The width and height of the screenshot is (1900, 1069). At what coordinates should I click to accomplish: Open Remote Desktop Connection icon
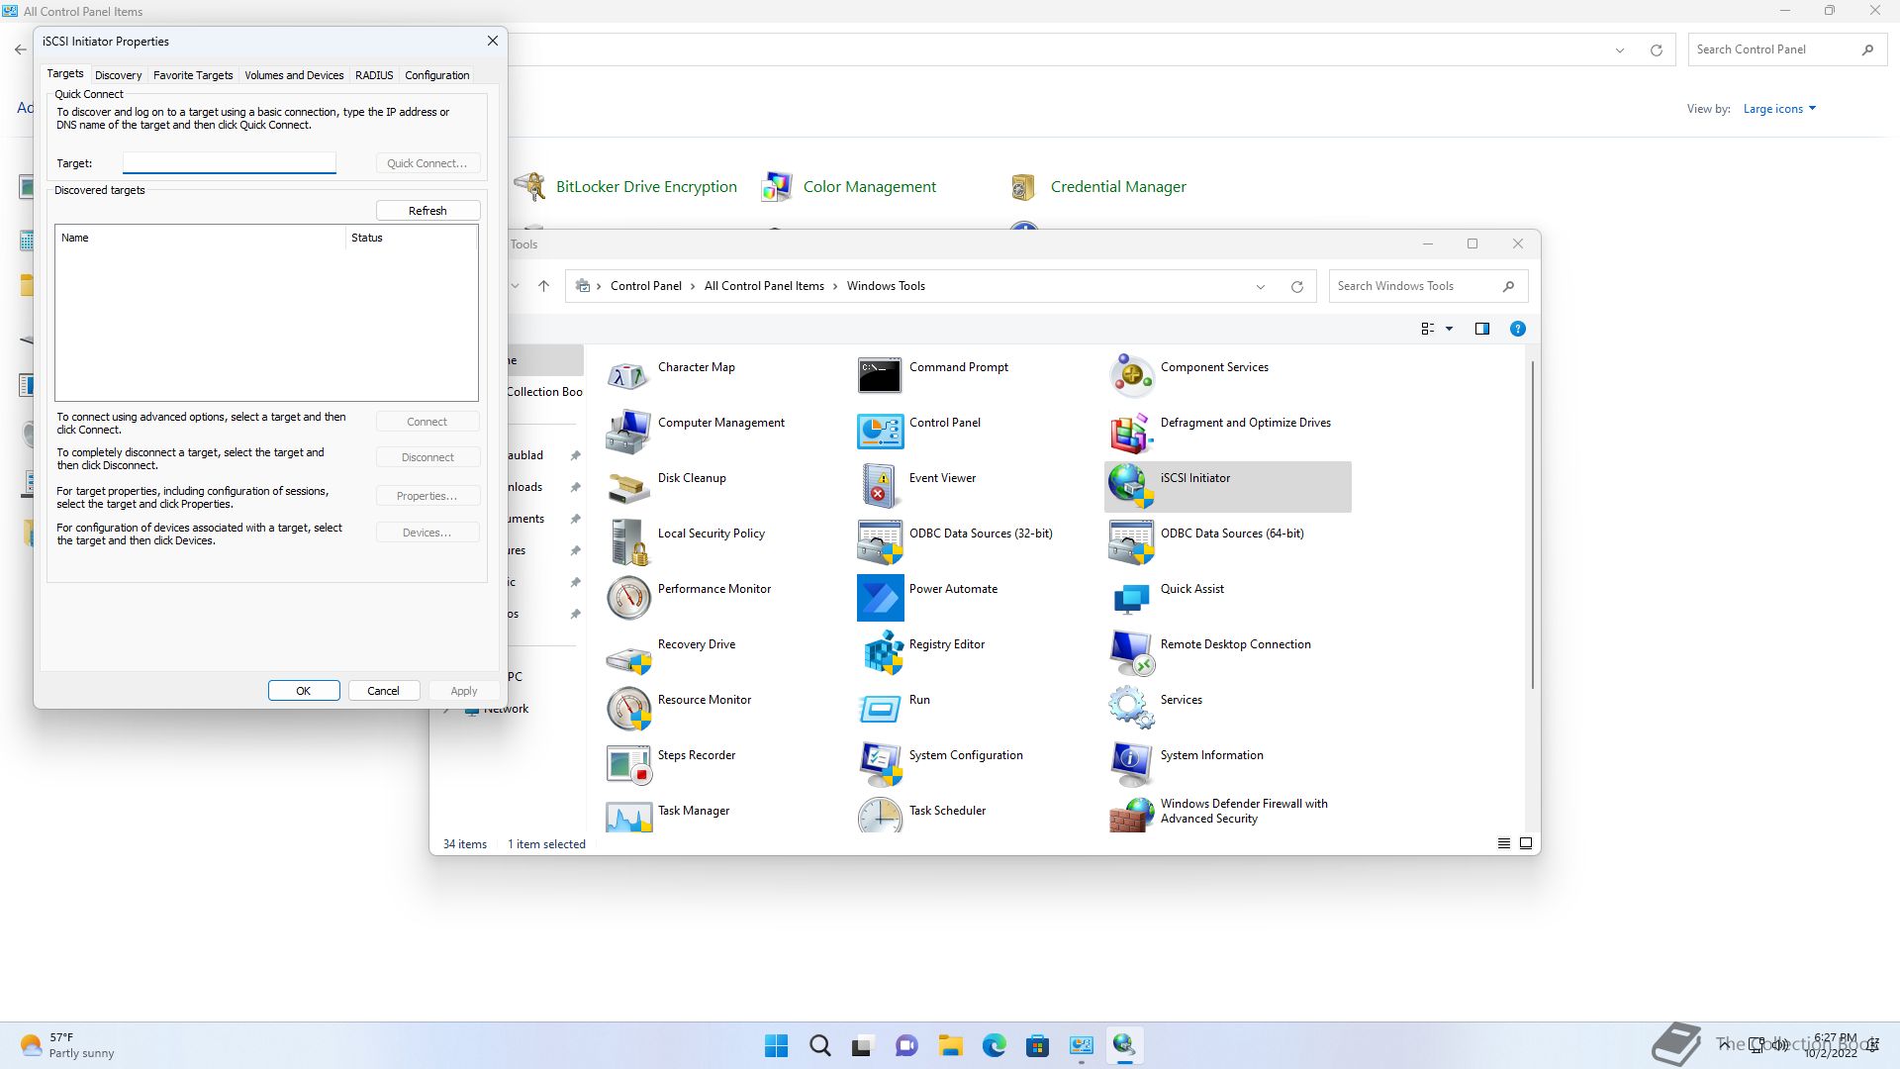pos(1131,652)
